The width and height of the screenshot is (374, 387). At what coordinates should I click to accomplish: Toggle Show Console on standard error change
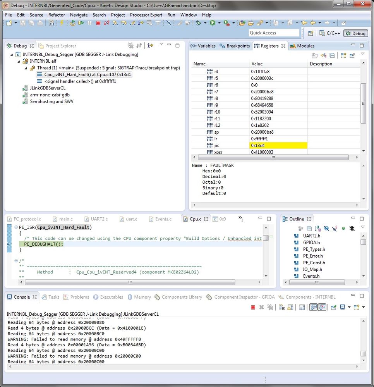(x=322, y=307)
